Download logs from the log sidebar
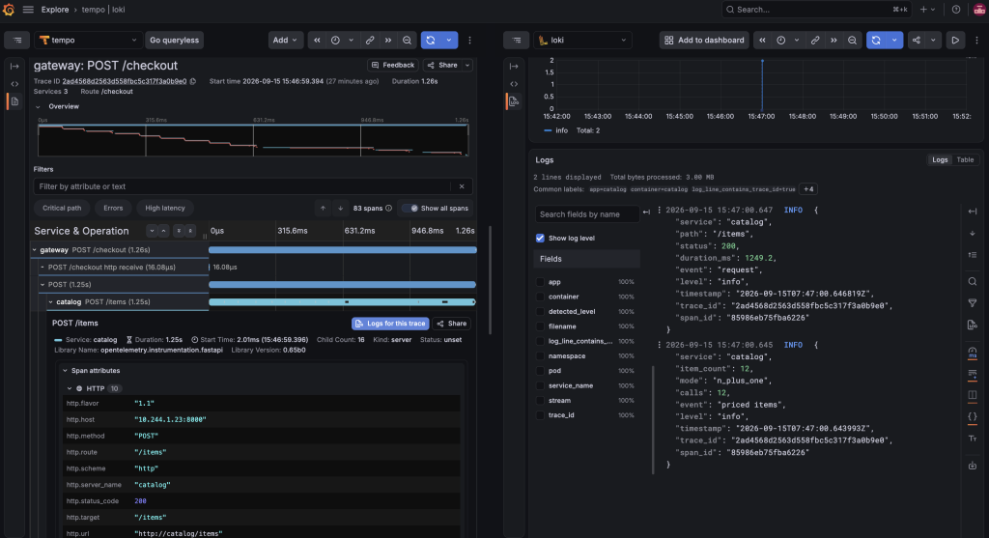The image size is (989, 538). pos(973,466)
